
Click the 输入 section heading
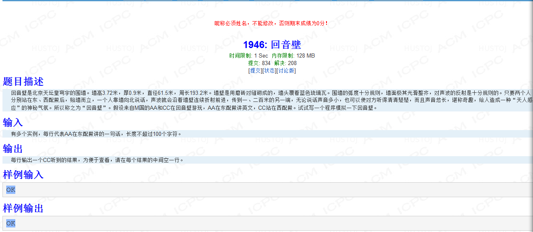(13, 123)
